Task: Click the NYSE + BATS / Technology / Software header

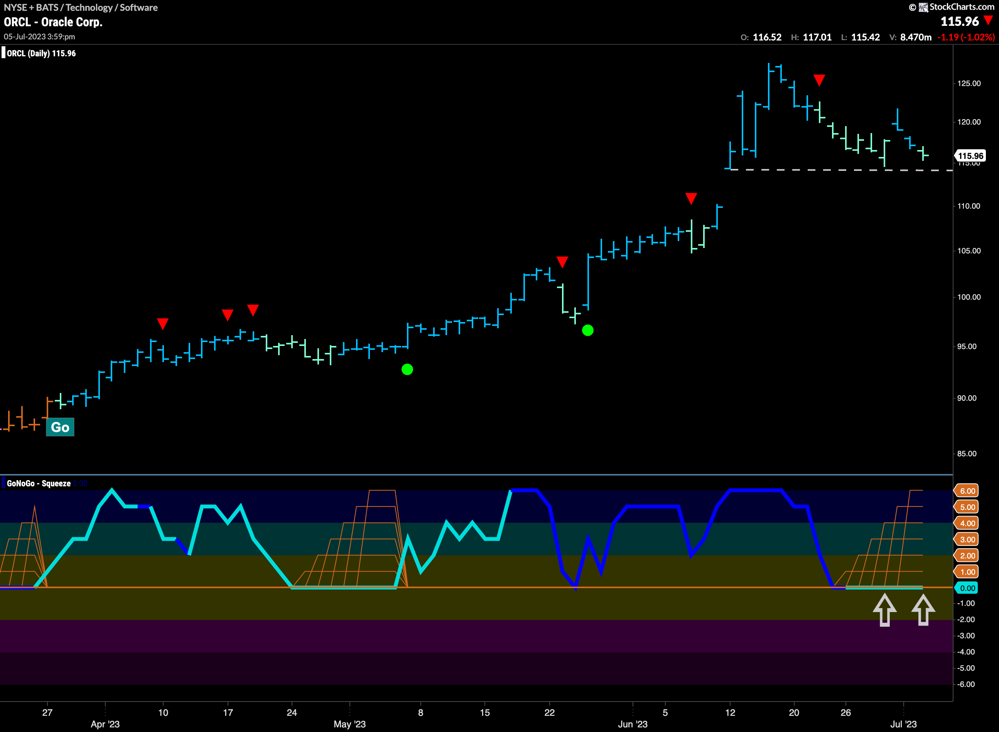Action: click(81, 8)
